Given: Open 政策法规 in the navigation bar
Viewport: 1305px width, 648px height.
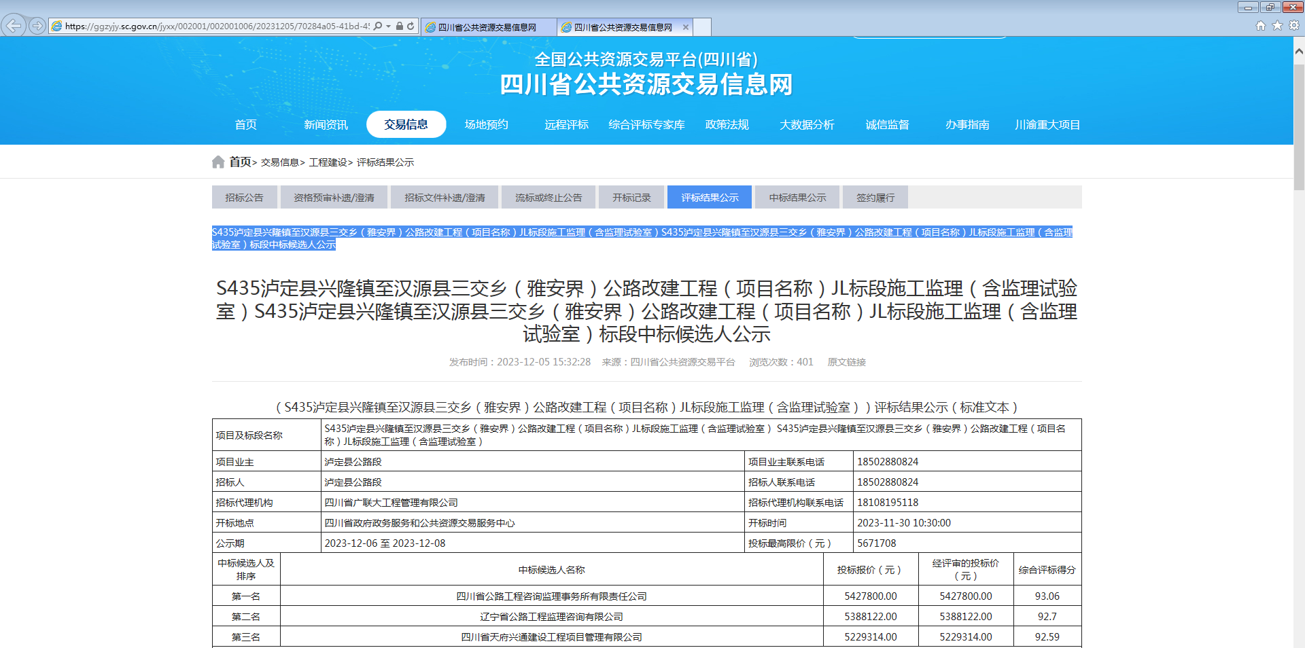Looking at the screenshot, I should tap(727, 124).
